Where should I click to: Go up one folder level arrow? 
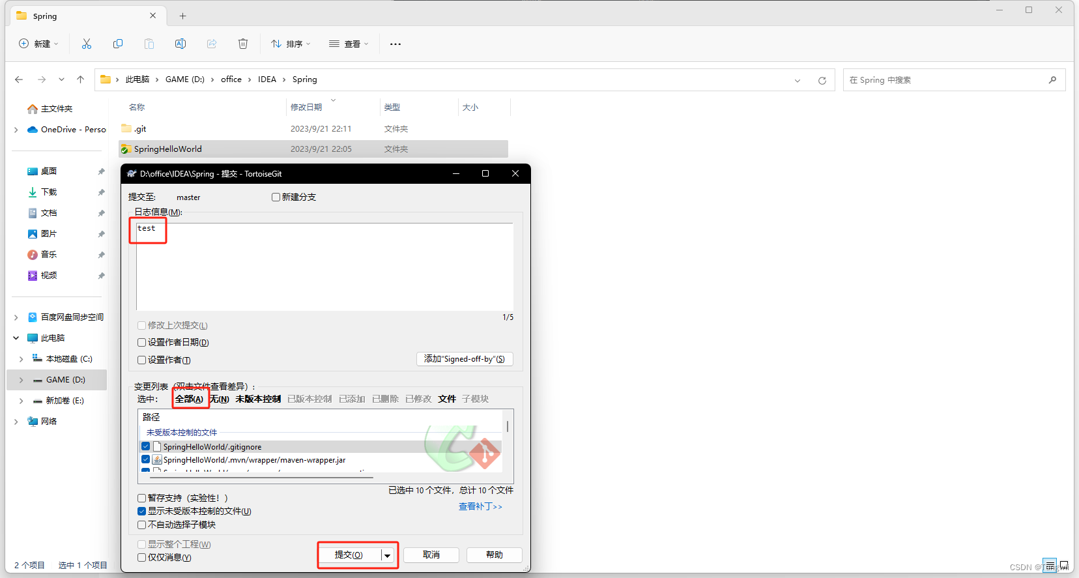(80, 79)
